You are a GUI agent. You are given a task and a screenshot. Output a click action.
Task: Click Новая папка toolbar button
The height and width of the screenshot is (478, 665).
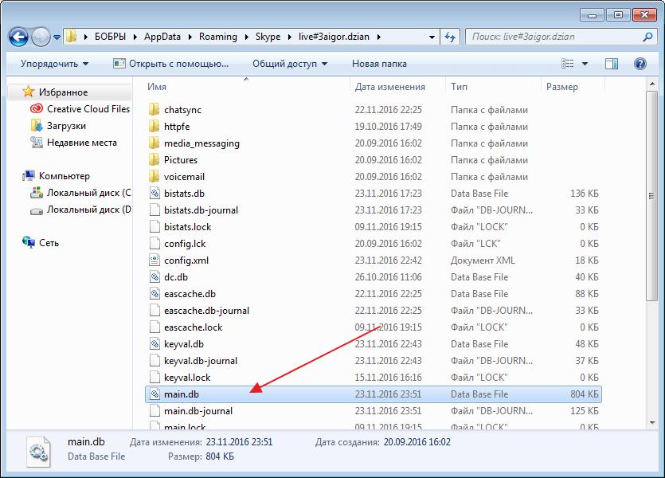[379, 64]
